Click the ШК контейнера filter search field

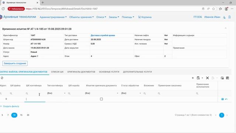click(35, 93)
